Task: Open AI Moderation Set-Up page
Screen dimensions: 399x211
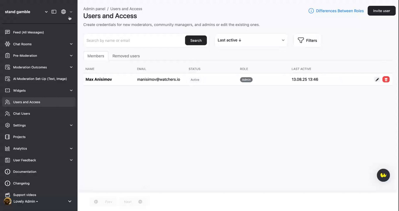Action: (40, 79)
